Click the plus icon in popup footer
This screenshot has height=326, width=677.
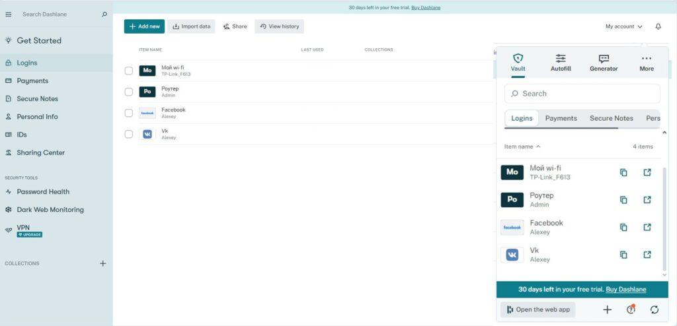pos(607,310)
